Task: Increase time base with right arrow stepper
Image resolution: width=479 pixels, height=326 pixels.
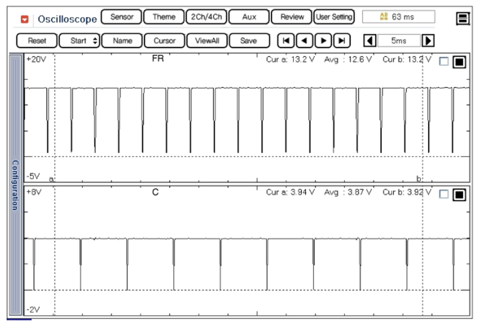Action: point(428,40)
